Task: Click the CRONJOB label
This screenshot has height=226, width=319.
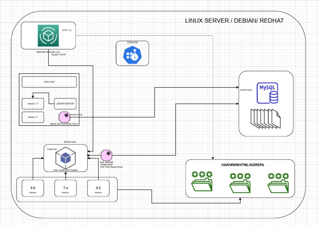Action: pos(133,42)
